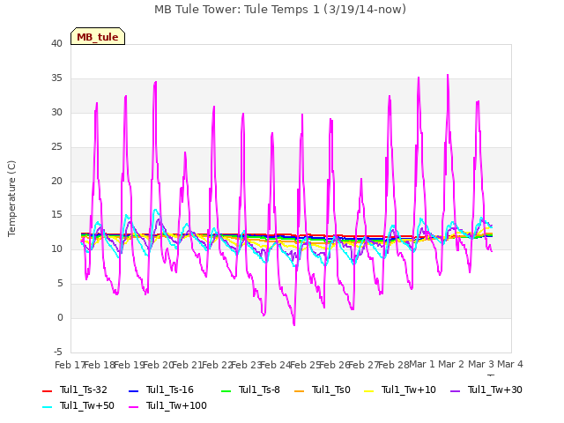Click the orange Tul1_Ts0 legend swatch
Screen dimensions: 564x423
click(x=299, y=390)
